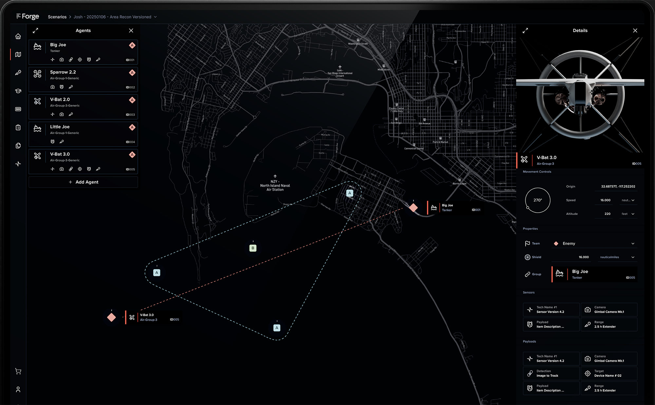Viewport: 655px width, 405px height.
Task: Go to Scenarios breadcrumb
Action: tap(57, 17)
